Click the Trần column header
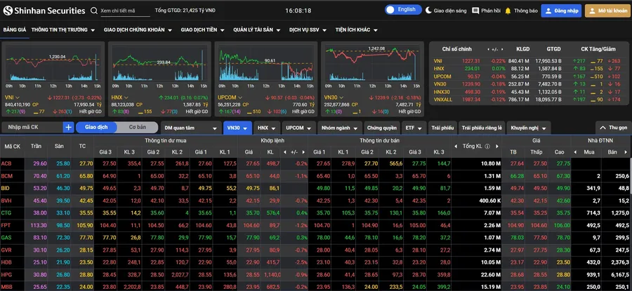632x291 pixels. (x=36, y=146)
